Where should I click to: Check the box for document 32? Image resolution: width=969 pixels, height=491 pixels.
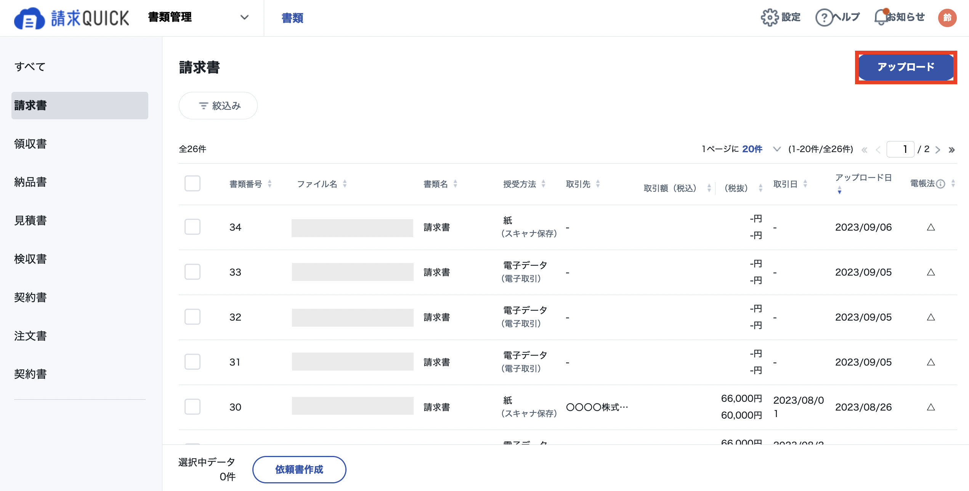coord(193,317)
